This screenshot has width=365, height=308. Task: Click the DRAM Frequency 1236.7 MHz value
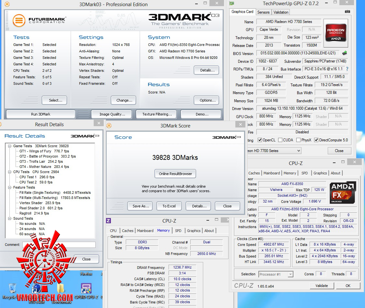(182, 267)
